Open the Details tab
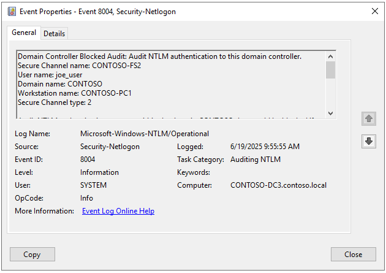This screenshot has width=386, height=273. tap(55, 33)
